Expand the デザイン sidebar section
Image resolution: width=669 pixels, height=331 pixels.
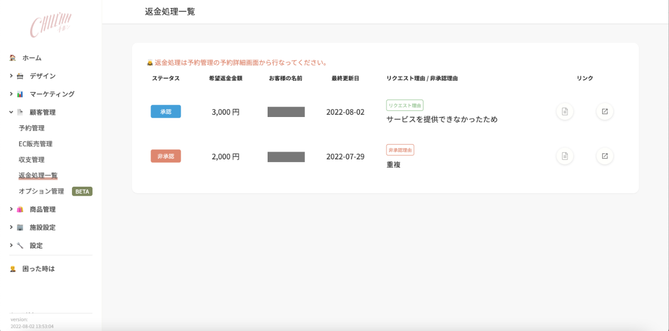[x=11, y=76]
